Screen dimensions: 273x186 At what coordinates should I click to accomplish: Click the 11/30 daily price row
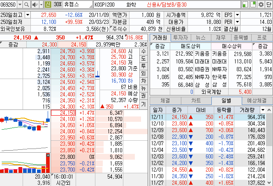pos(208,176)
